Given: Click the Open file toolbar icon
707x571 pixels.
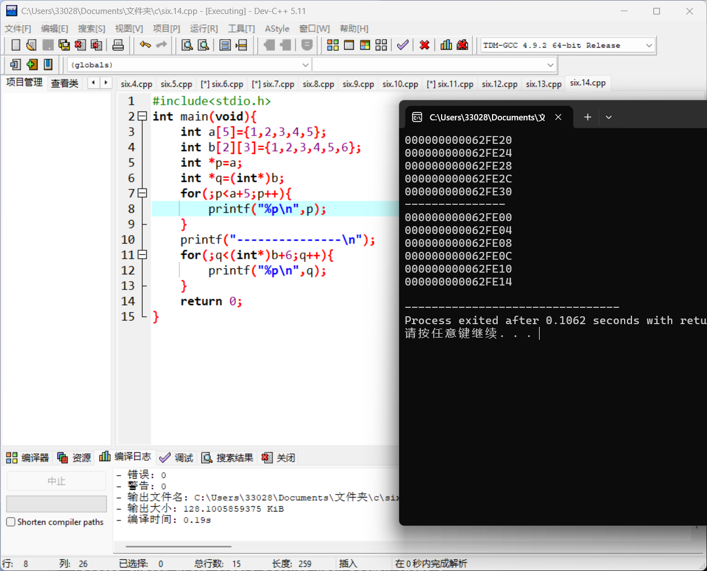Looking at the screenshot, I should (31, 45).
